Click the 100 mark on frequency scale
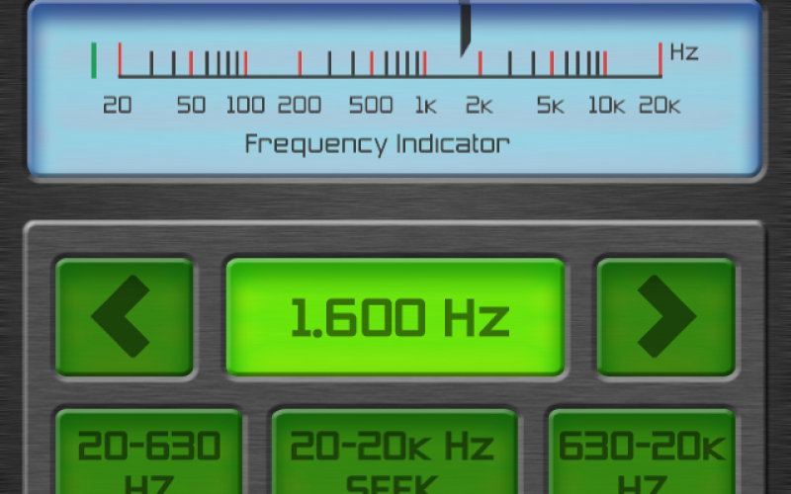Screen dimensions: 791x494 [245, 63]
